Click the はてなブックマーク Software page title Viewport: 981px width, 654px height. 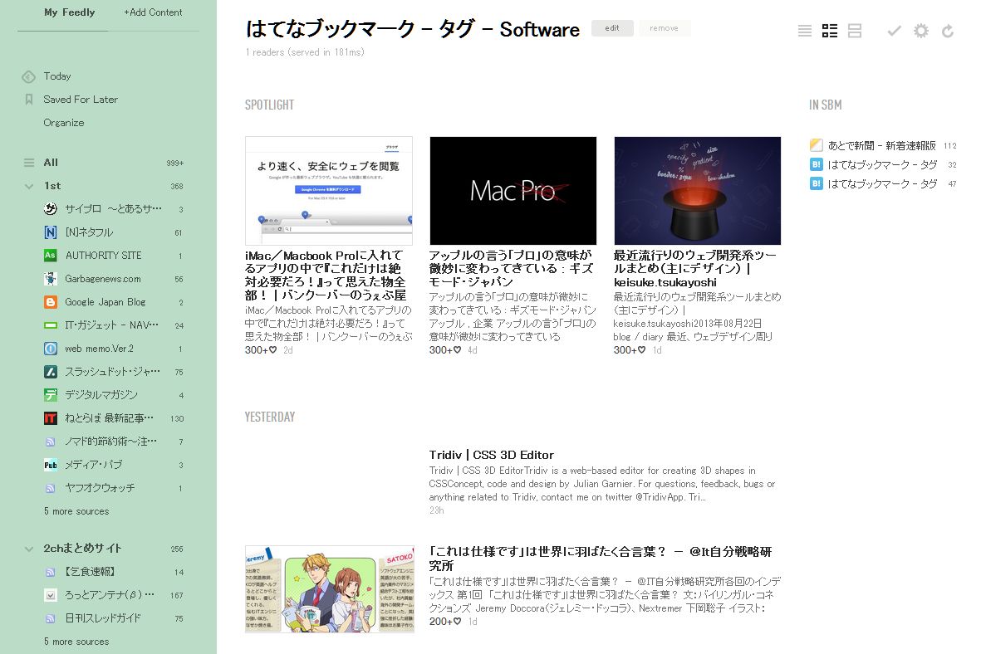(x=412, y=29)
